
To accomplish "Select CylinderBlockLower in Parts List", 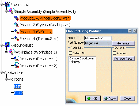I will pos(82,58).
